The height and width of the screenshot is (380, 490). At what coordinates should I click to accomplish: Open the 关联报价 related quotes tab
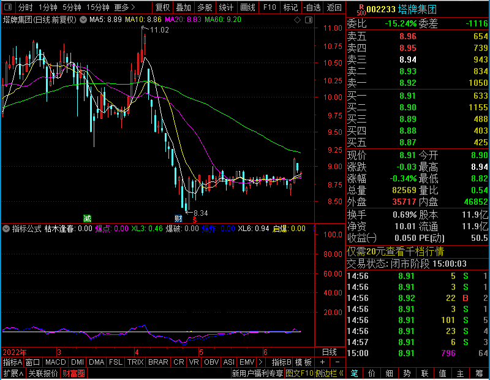(43, 373)
